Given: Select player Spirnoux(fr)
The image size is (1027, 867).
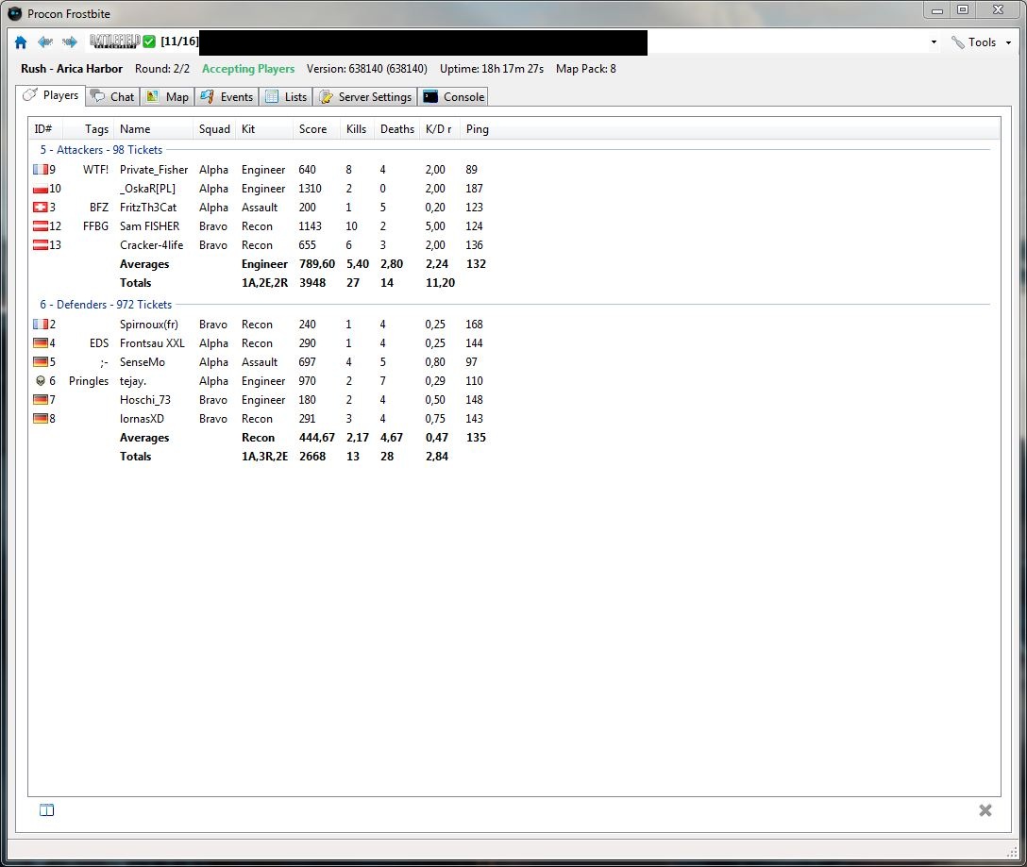Looking at the screenshot, I should point(149,325).
